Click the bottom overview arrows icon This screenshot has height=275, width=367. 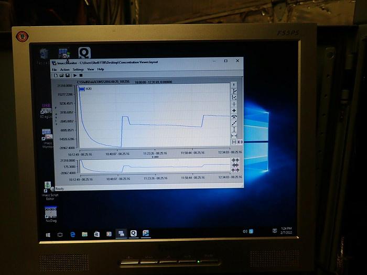coord(235,170)
